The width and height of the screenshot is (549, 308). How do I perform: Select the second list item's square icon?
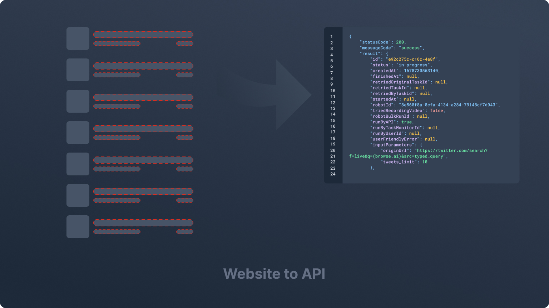pos(78,70)
